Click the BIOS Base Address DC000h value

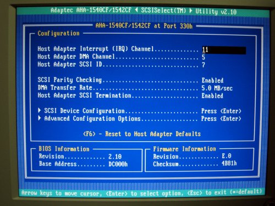pyautogui.click(x=118, y=164)
